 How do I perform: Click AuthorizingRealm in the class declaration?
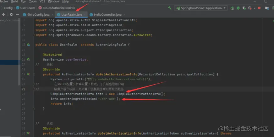[x=111, y=45]
